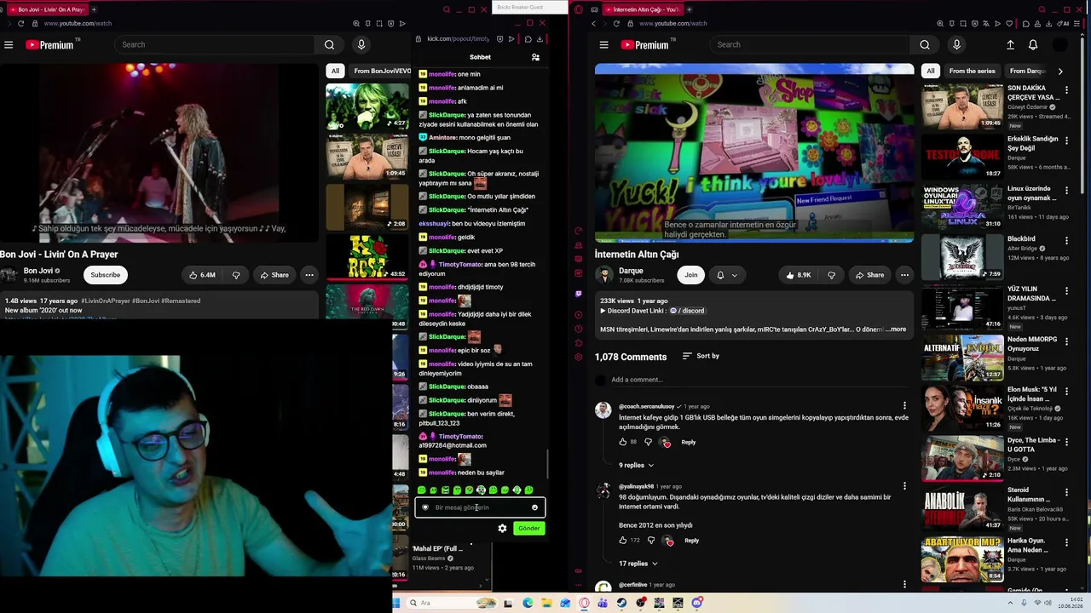
Task: Subscribe to the Bon Jovi channel
Action: (x=106, y=275)
